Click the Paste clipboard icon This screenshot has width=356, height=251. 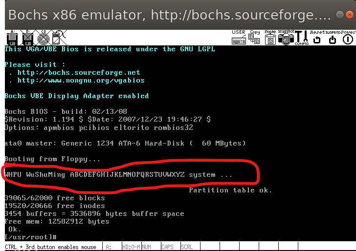point(270,38)
